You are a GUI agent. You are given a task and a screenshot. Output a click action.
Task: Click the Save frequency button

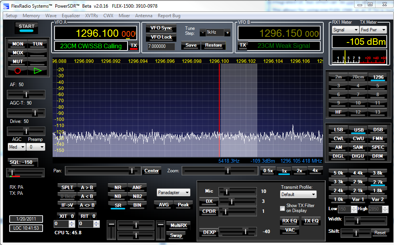tap(191, 45)
